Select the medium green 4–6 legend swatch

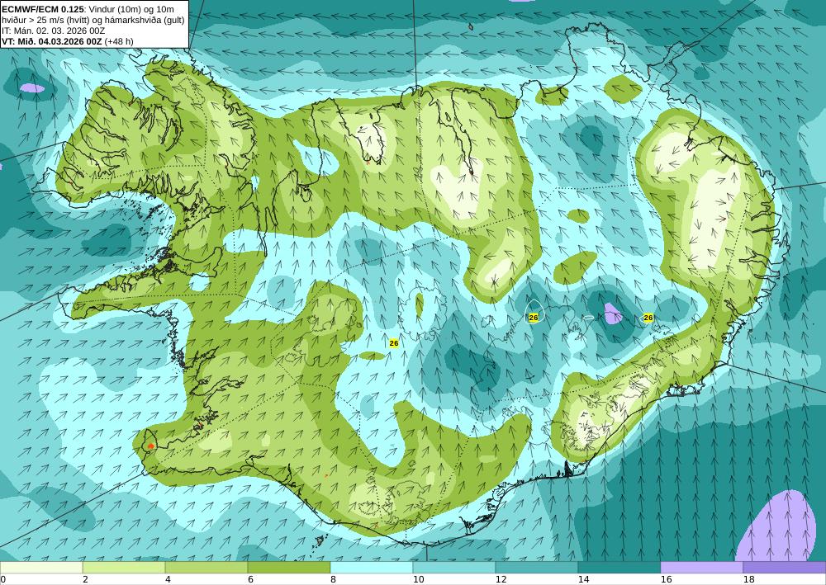(x=206, y=568)
